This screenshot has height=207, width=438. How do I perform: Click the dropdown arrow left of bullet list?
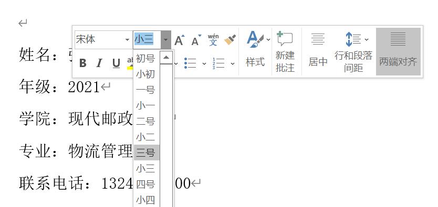click(176, 64)
